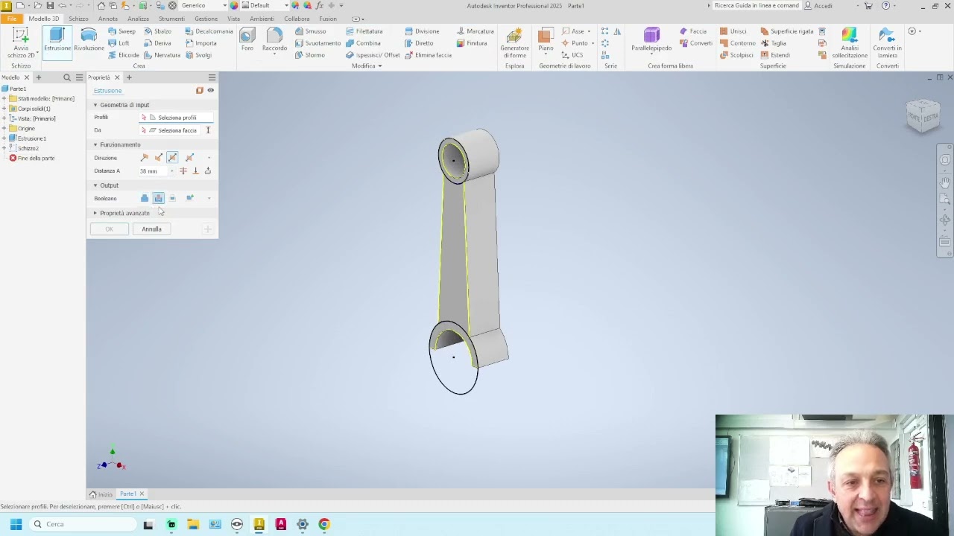954x536 pixels.
Task: Create a Parallelepipedo freeform shape
Action: [651, 40]
